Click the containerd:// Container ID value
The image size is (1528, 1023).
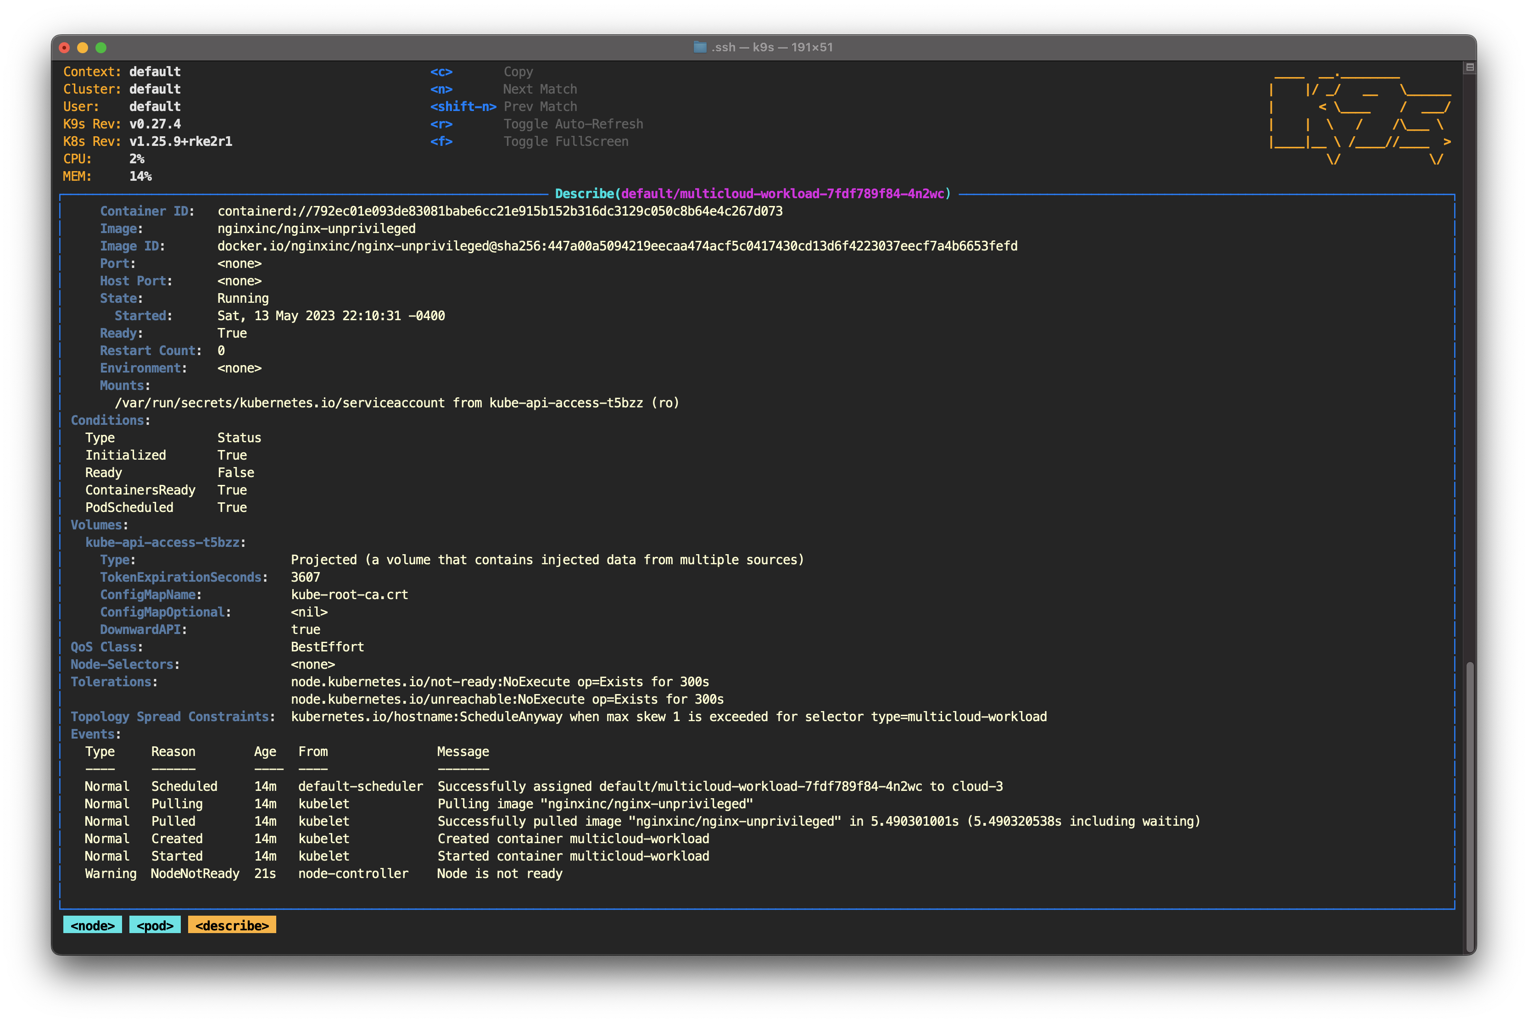(500, 211)
